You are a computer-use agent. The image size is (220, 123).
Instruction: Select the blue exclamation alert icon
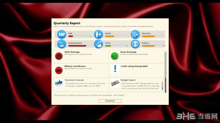(115, 69)
